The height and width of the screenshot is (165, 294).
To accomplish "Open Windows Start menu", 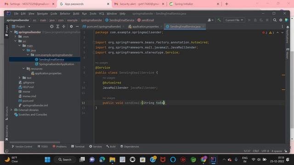I will click(x=47, y=159).
